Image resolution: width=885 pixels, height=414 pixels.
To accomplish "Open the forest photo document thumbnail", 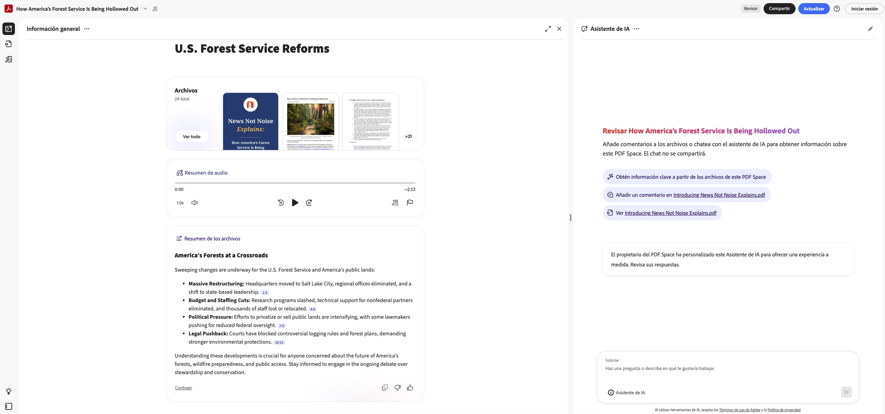I will click(x=310, y=121).
